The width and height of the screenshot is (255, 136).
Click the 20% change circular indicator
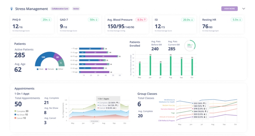click(190, 45)
